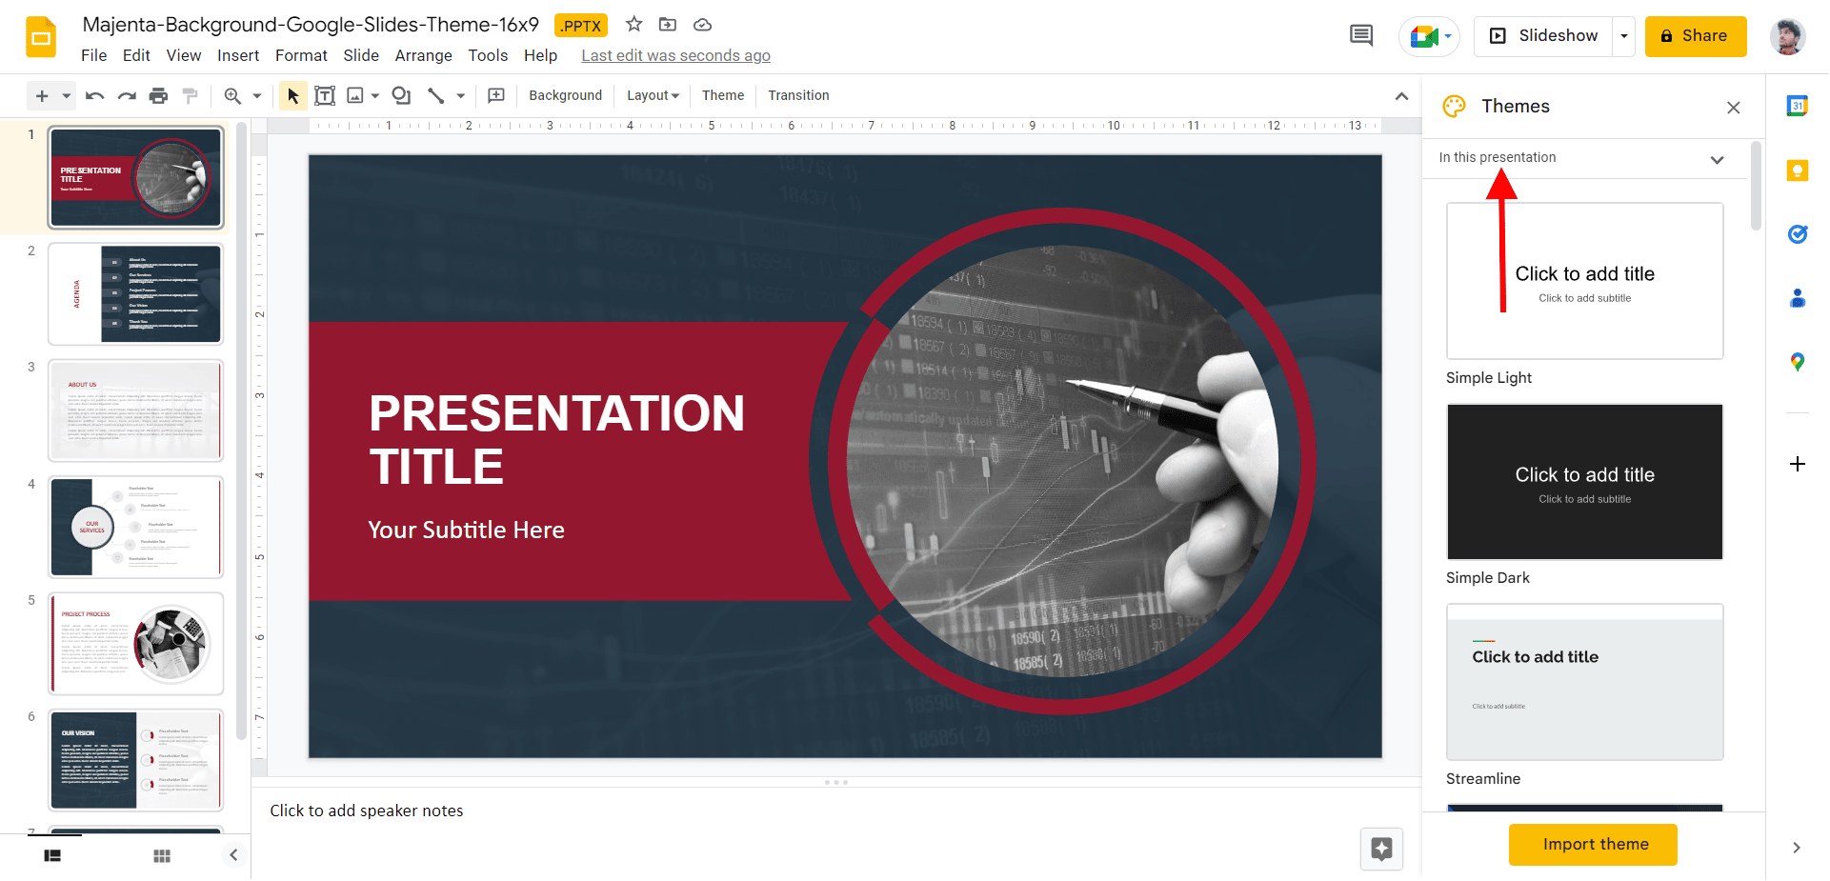The width and height of the screenshot is (1830, 881).
Task: Select the Text box tool
Action: (x=325, y=95)
